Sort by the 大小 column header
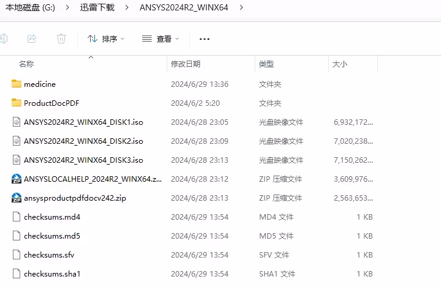 340,64
